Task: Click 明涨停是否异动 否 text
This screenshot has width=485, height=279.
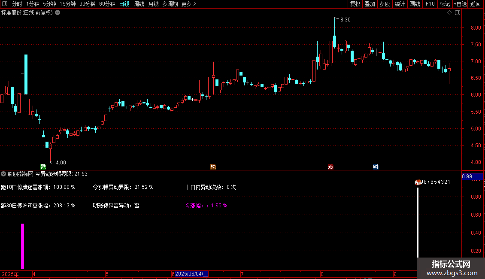Action: point(116,205)
